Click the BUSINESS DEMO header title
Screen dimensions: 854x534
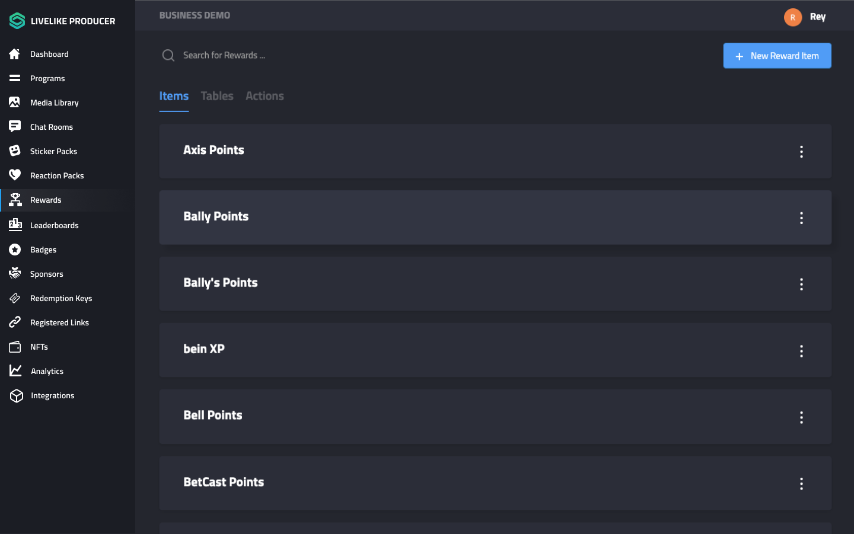coord(195,15)
